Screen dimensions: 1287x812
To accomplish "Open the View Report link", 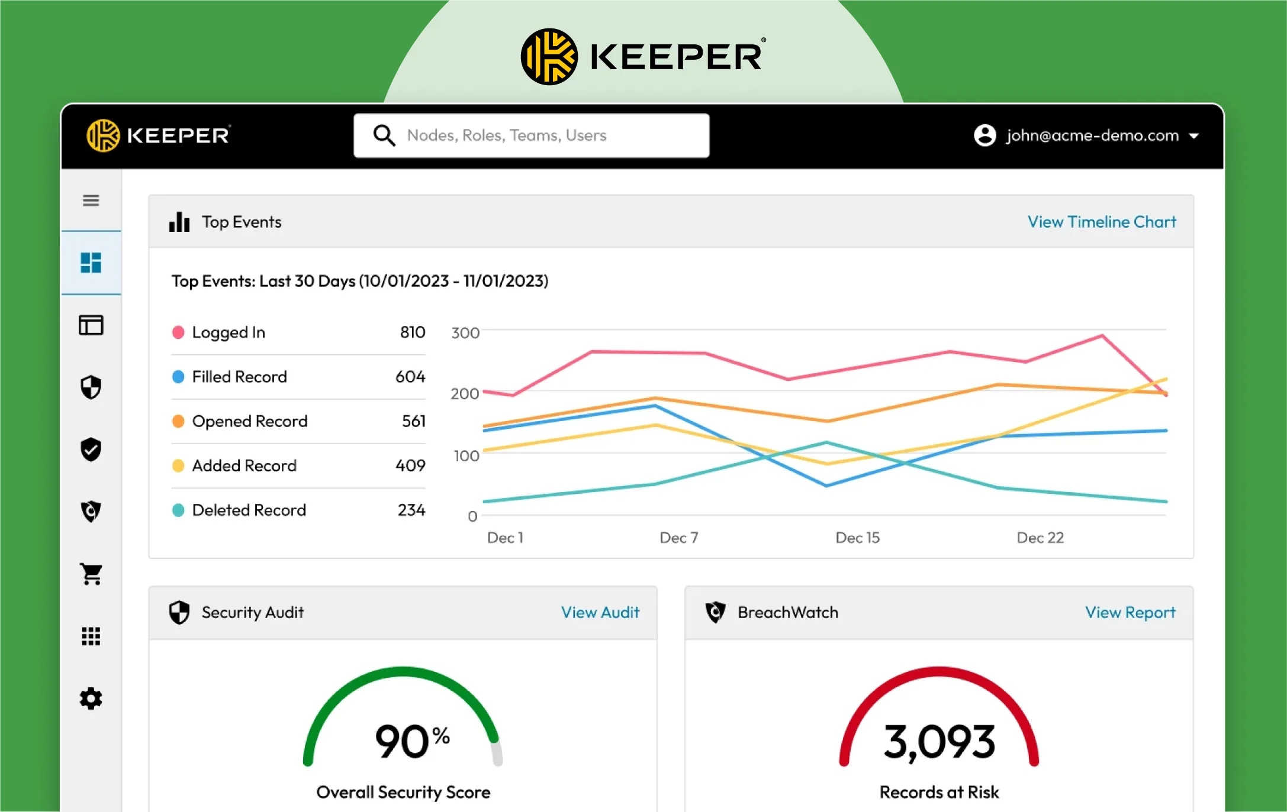I will (1130, 612).
